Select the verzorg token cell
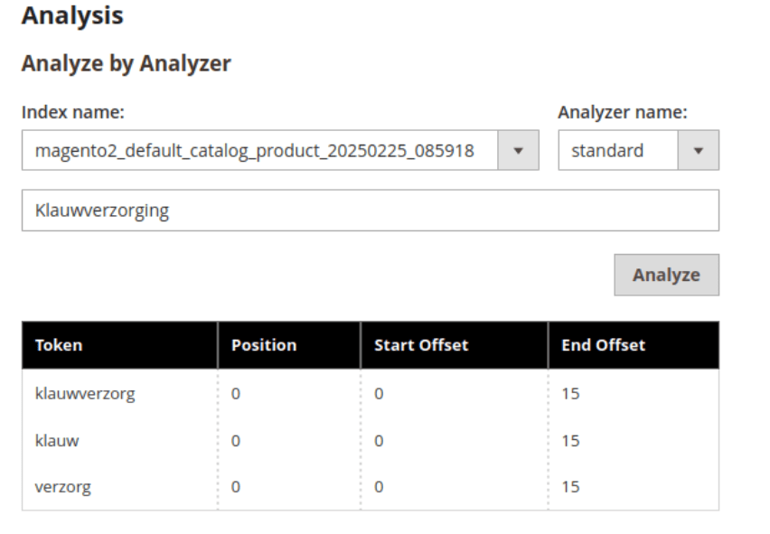 pyautogui.click(x=63, y=488)
